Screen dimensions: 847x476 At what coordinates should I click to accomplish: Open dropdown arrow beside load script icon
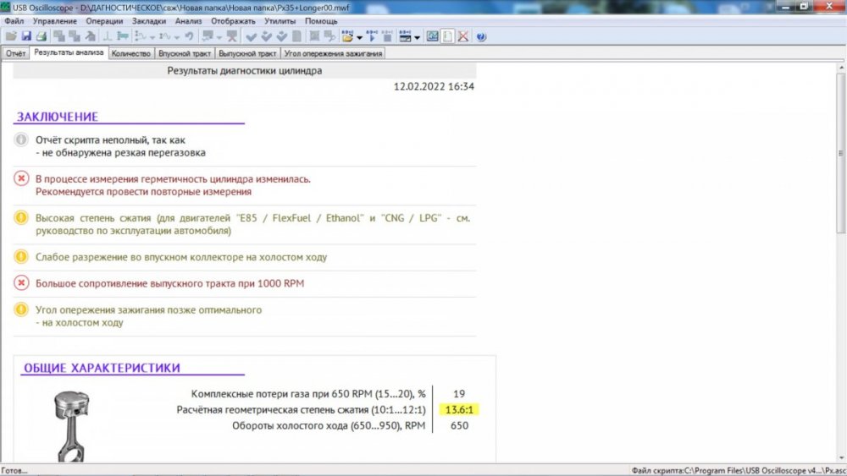pyautogui.click(x=359, y=37)
